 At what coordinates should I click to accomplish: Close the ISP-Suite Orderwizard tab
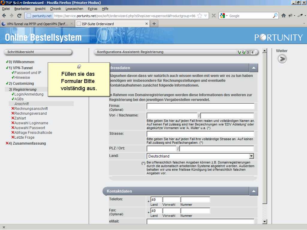tap(147, 24)
